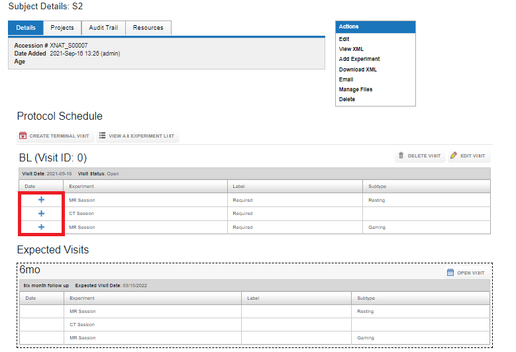Image resolution: width=516 pixels, height=352 pixels.
Task: Click plus icon for Gaming MR Session
Action: coord(41,227)
